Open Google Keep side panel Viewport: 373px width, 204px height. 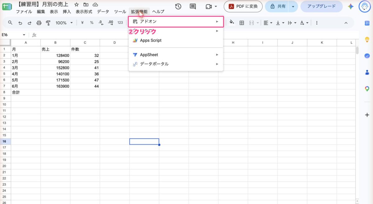coord(367,39)
